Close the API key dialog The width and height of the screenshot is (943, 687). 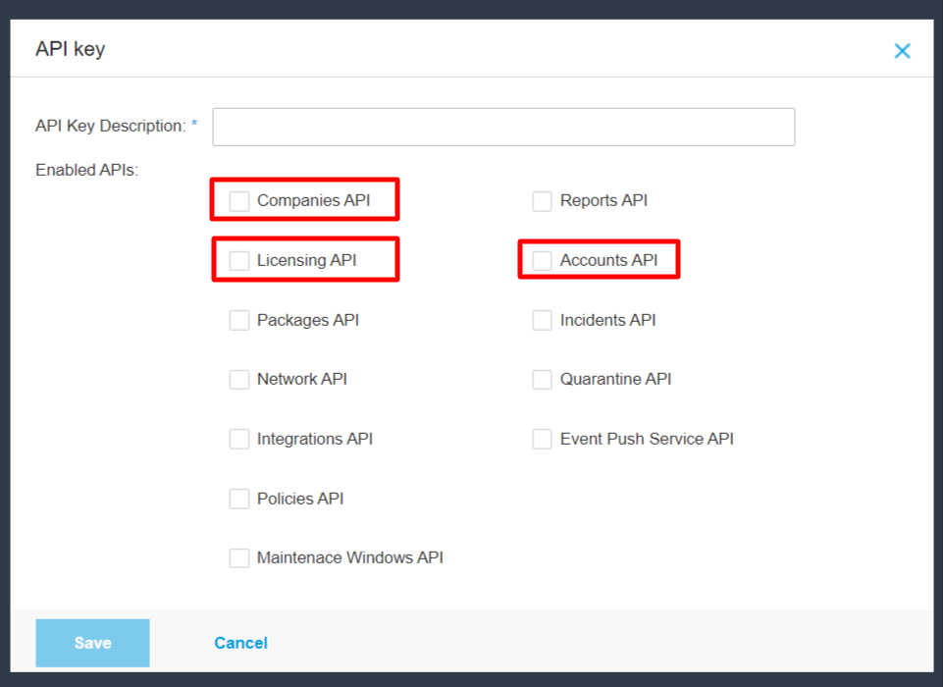pyautogui.click(x=902, y=51)
